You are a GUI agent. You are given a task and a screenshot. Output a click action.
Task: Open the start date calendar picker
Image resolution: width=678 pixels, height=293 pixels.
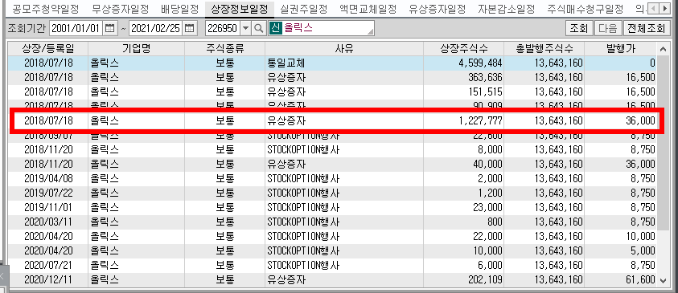point(110,29)
